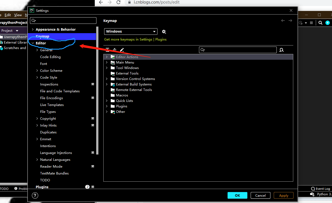Click Find Actions by Shortcut icon
The image size is (332, 203).
pos(281,50)
